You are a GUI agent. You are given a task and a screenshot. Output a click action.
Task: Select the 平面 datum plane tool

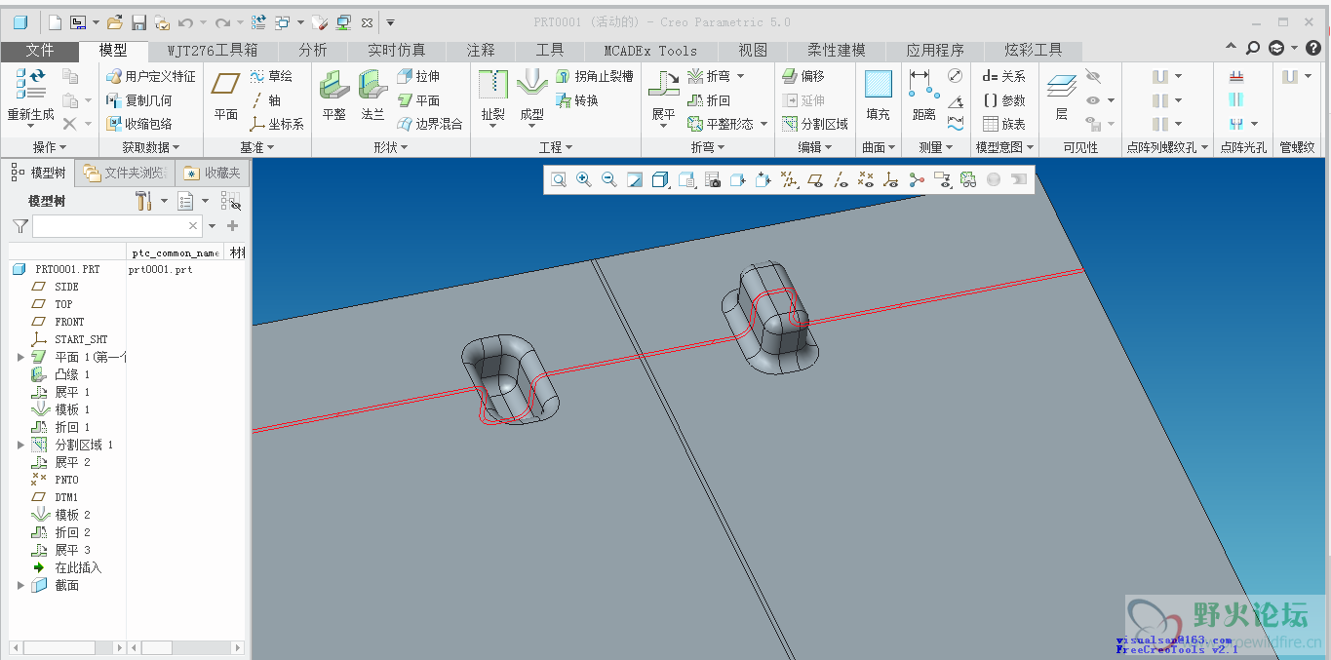coord(226,96)
